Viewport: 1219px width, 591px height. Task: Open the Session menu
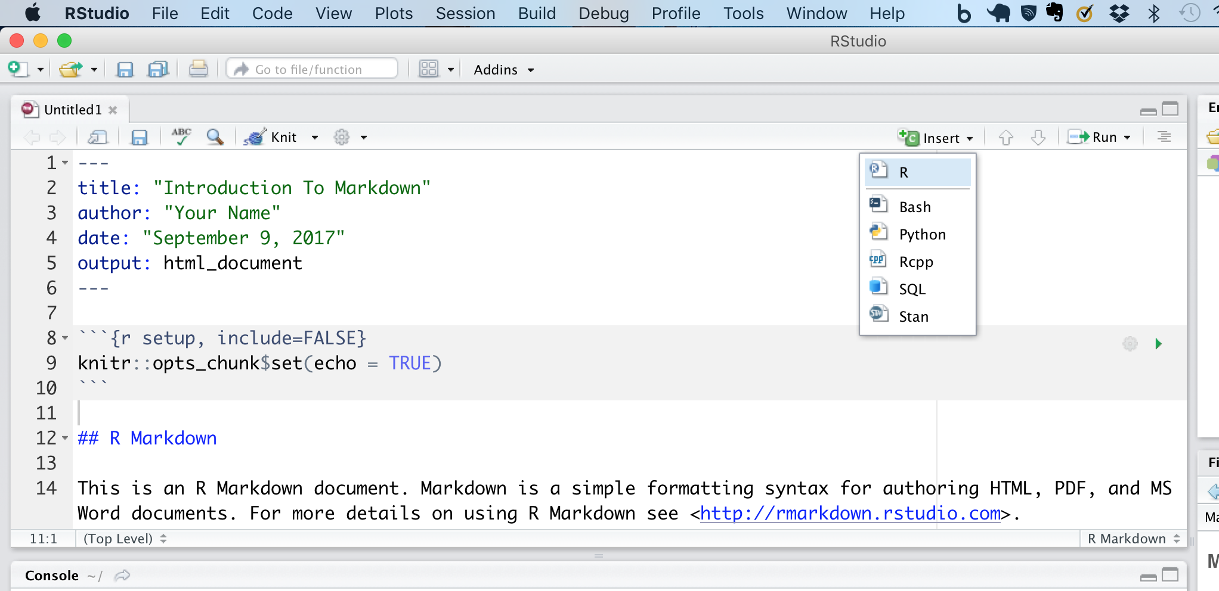pos(465,13)
